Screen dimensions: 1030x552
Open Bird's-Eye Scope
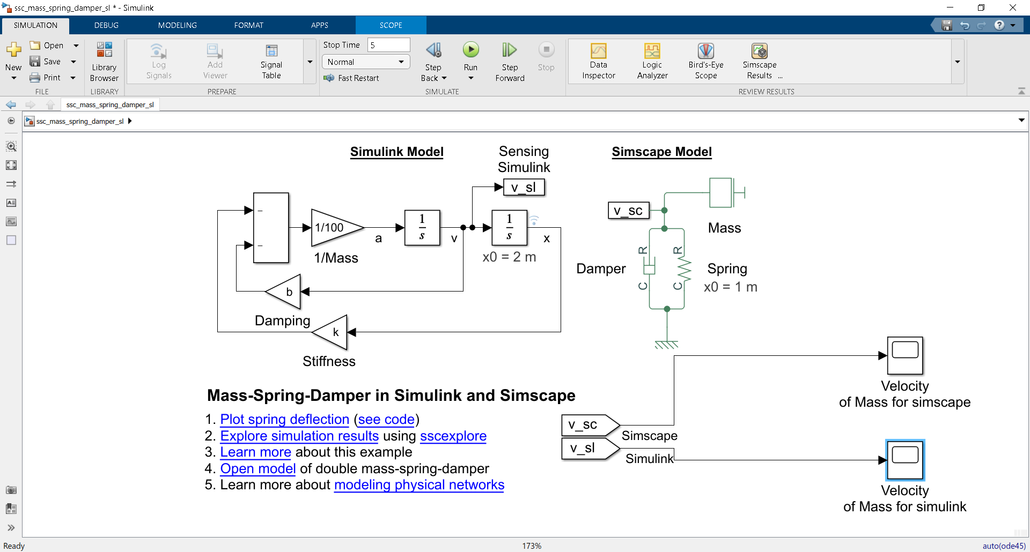tap(705, 61)
